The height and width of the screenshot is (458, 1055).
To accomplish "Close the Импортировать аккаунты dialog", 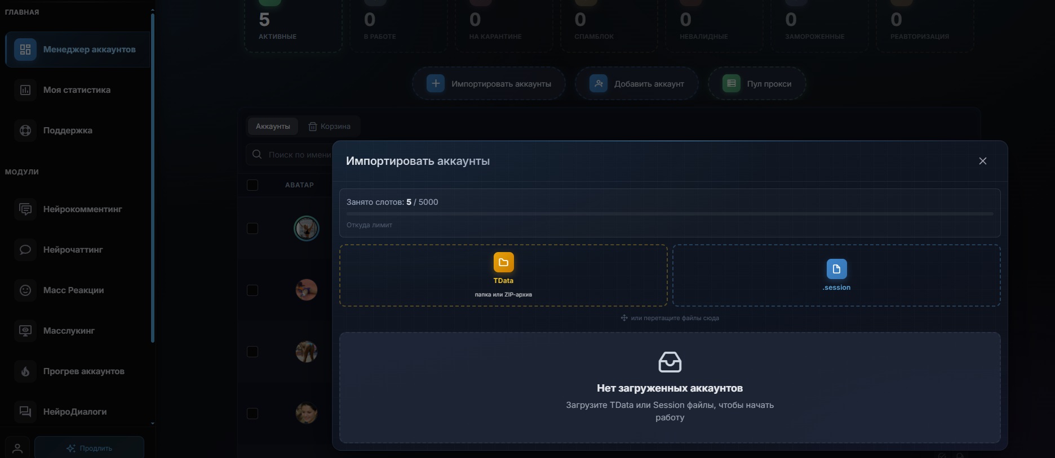I will [x=983, y=161].
